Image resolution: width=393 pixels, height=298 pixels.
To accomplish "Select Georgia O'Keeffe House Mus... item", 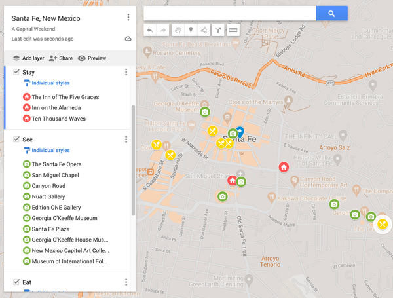I will (x=70, y=240).
